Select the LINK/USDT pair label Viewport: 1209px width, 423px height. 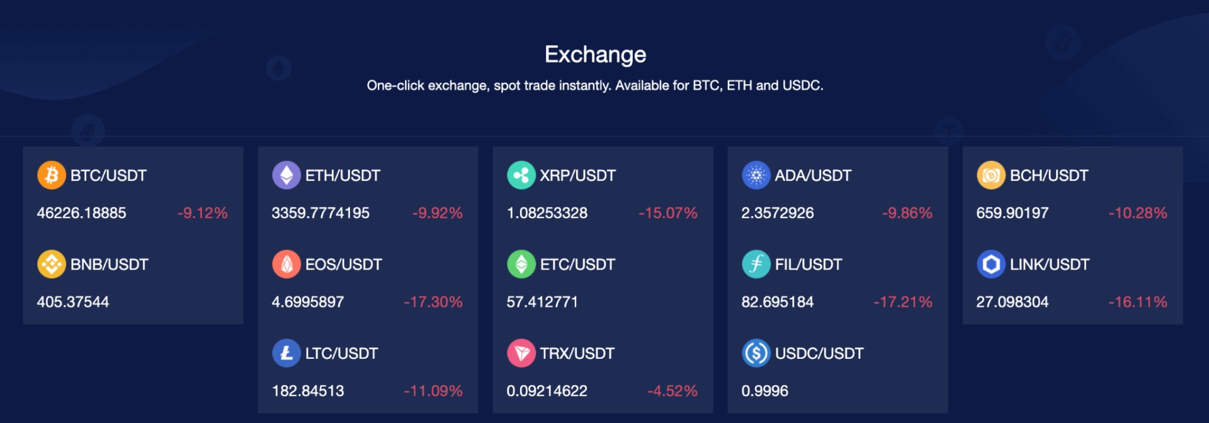pos(1049,265)
